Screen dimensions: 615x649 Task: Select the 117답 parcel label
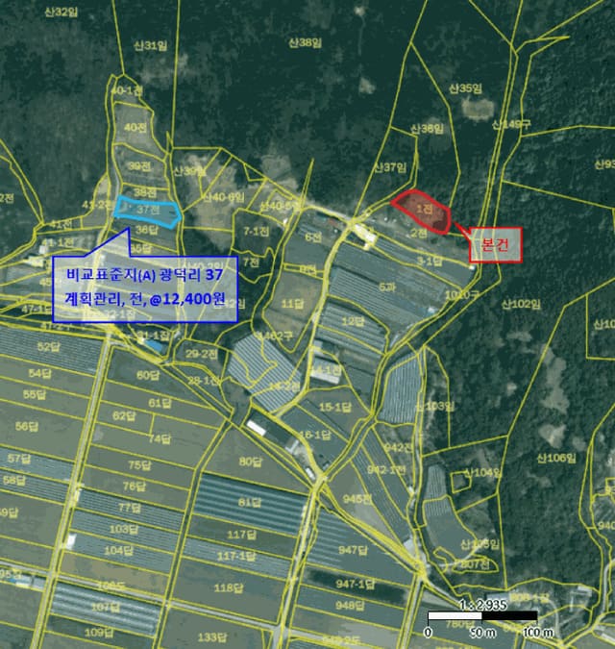click(x=241, y=535)
